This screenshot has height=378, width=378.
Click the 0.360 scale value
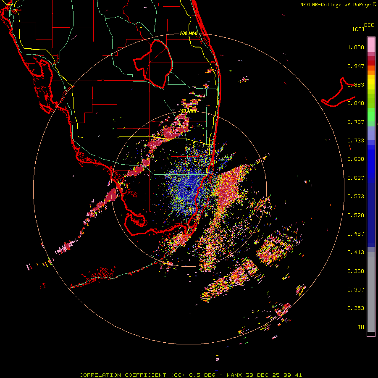356,271
